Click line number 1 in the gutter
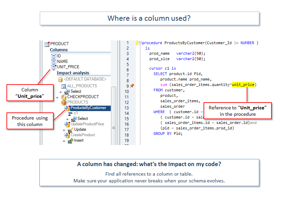 coord(127,43)
